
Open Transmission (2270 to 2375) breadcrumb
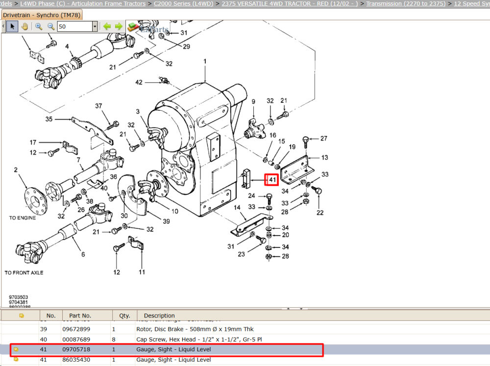[x=406, y=3]
